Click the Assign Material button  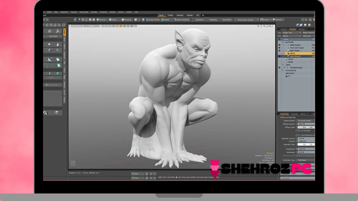(x=308, y=33)
